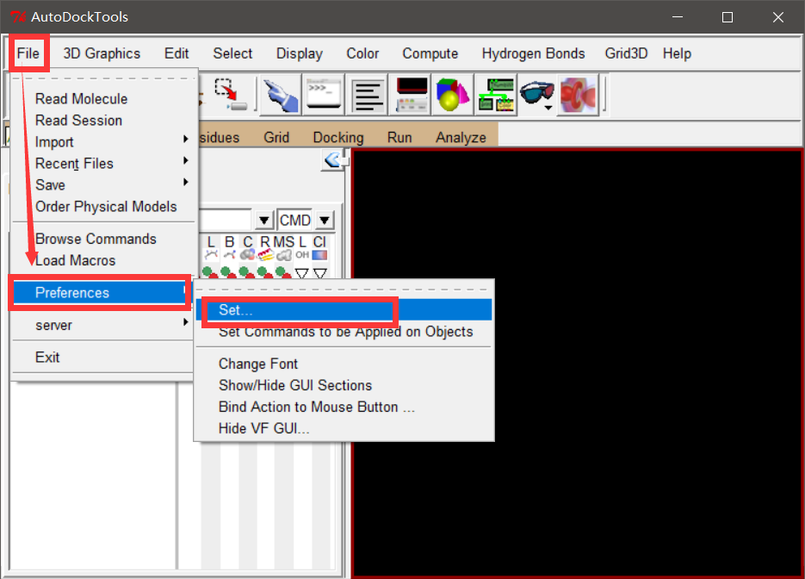
Task: Open the triangle menu under labels column
Action: (302, 273)
